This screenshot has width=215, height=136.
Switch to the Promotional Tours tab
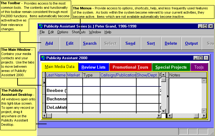[131, 67]
